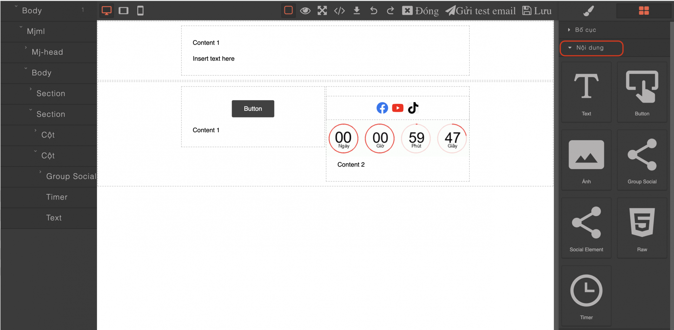The image size is (674, 330).
Task: Click the import download icon
Action: 357,11
